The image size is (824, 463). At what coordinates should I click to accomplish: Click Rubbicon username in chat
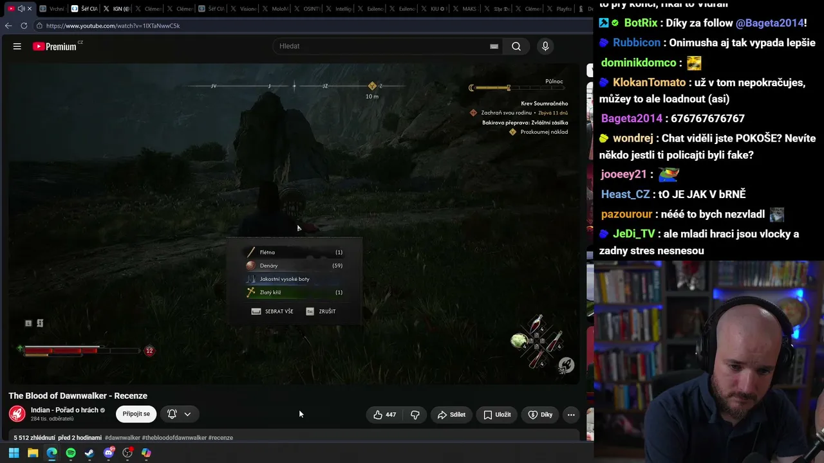(x=637, y=43)
